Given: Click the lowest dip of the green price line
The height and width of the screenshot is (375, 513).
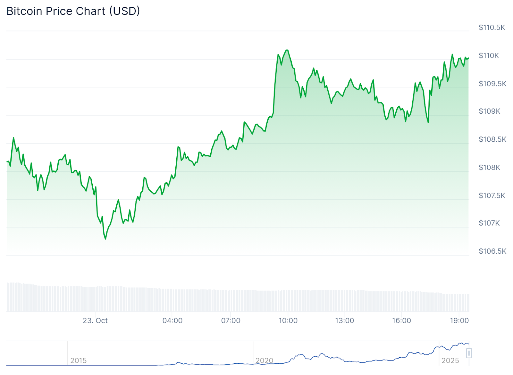Looking at the screenshot, I should click(x=105, y=239).
